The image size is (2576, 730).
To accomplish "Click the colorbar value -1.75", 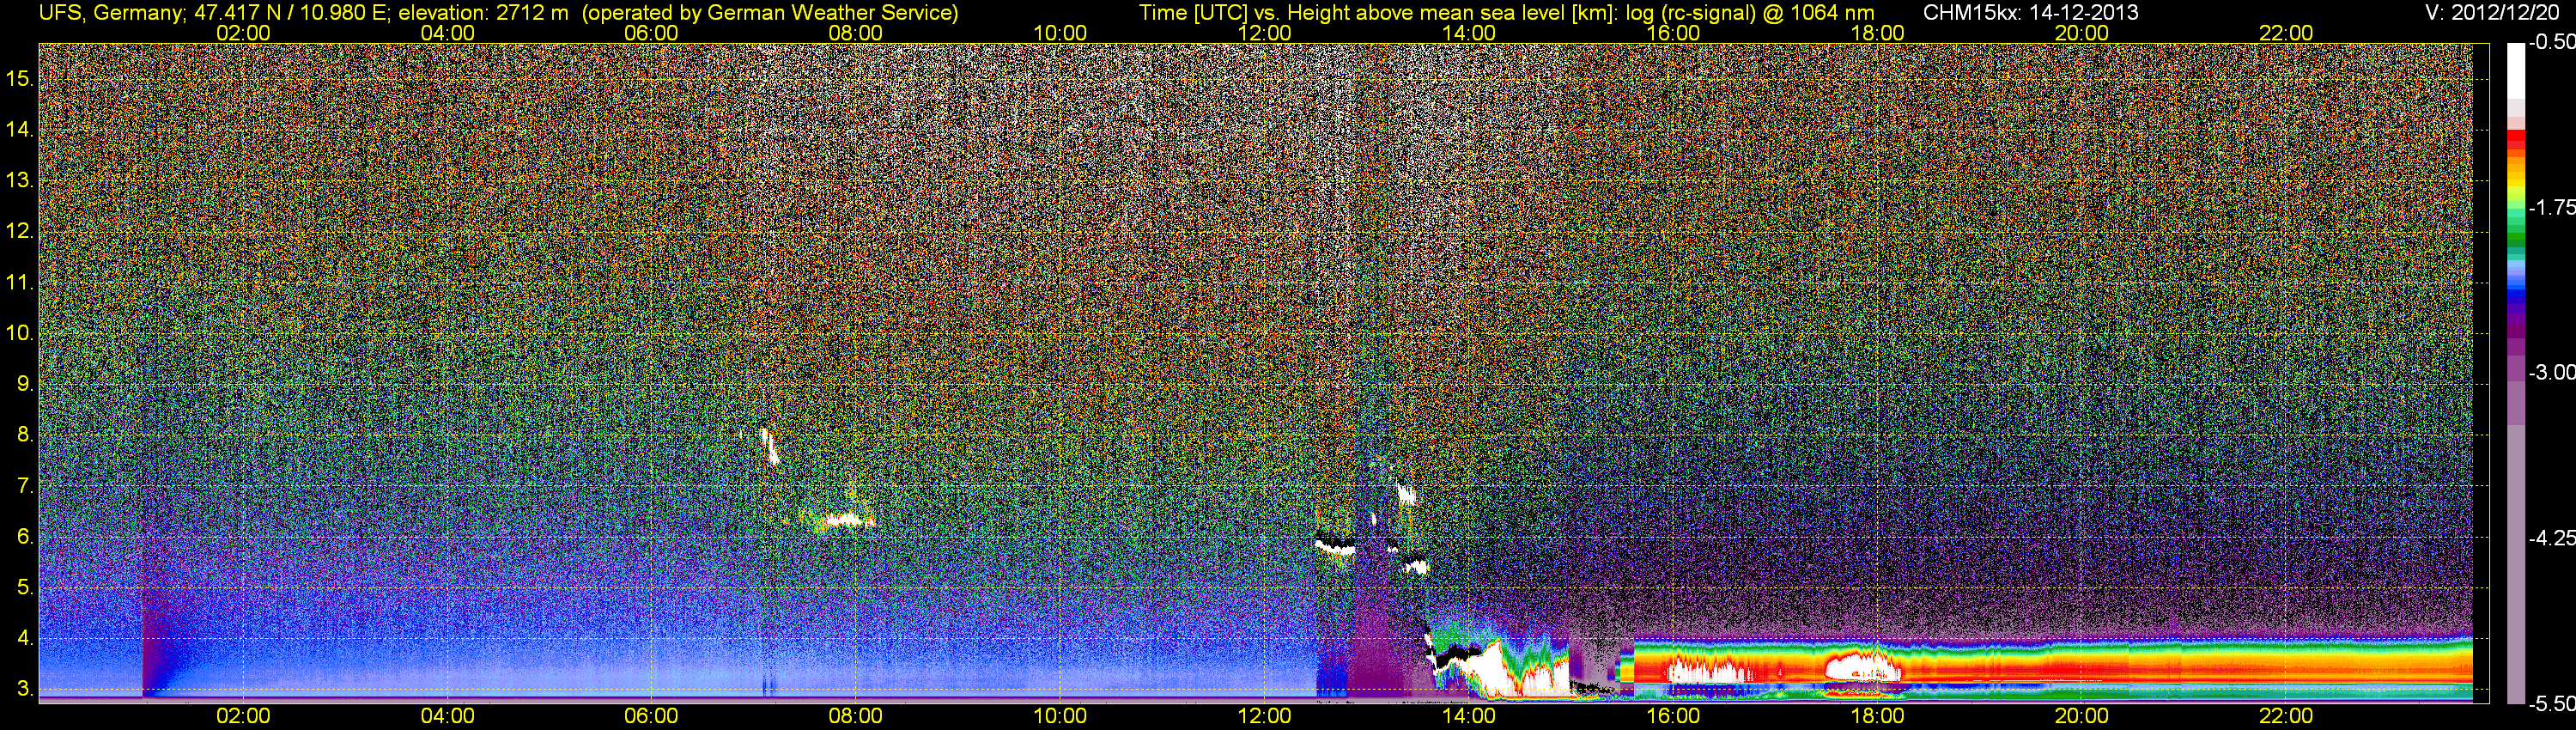I will [2552, 207].
